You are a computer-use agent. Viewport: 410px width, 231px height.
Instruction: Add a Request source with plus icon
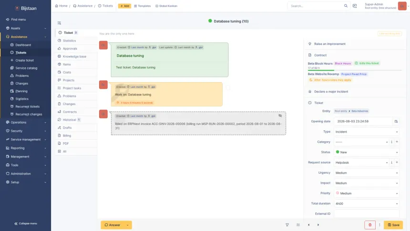click(x=397, y=162)
